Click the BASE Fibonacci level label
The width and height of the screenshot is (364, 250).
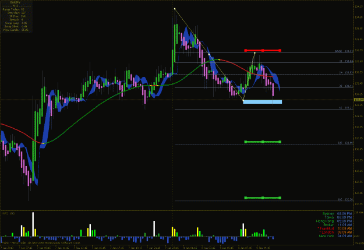point(344,51)
